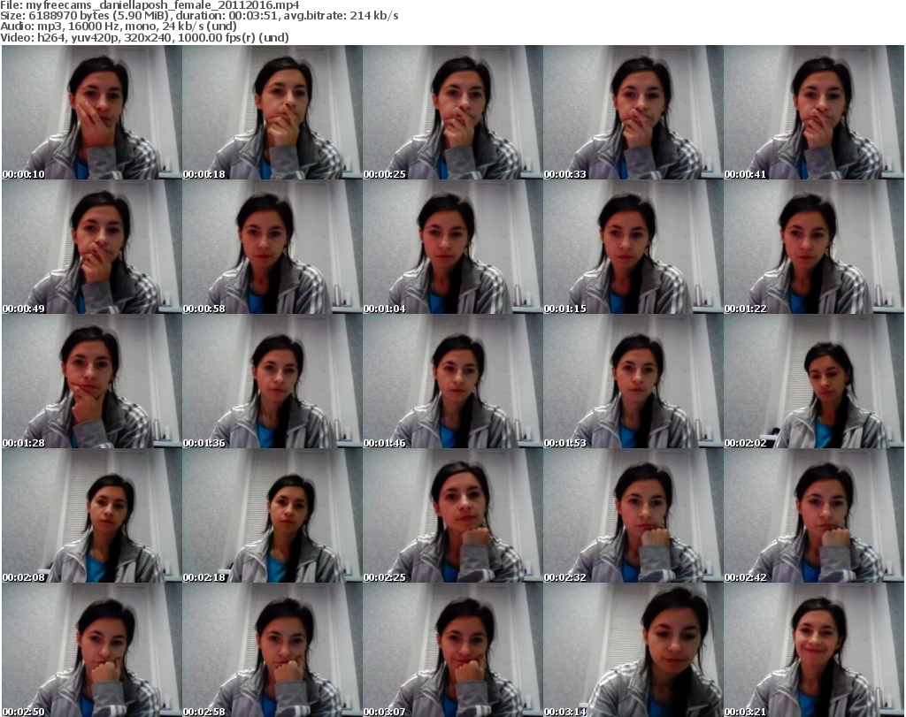Pick the frame labeled 00:01:53
This screenshot has width=906, height=717.
click(x=633, y=381)
